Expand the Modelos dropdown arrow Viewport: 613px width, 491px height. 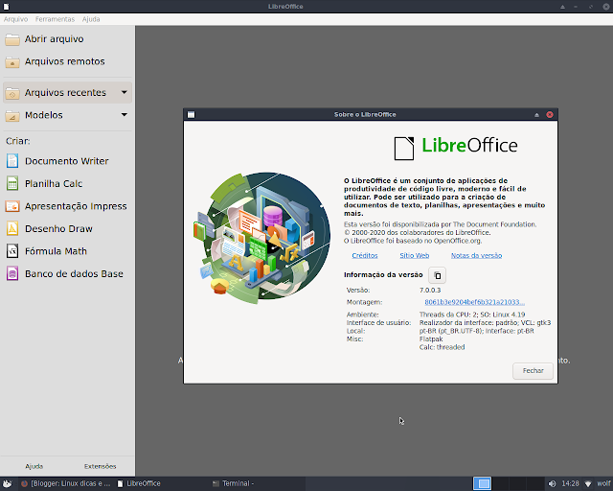[124, 115]
